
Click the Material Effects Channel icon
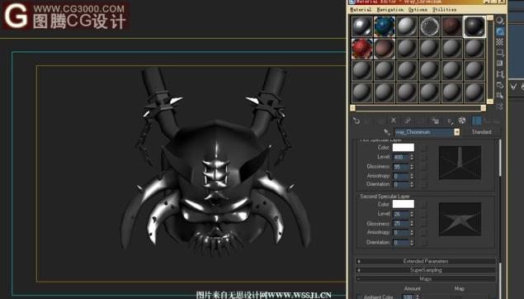click(451, 121)
